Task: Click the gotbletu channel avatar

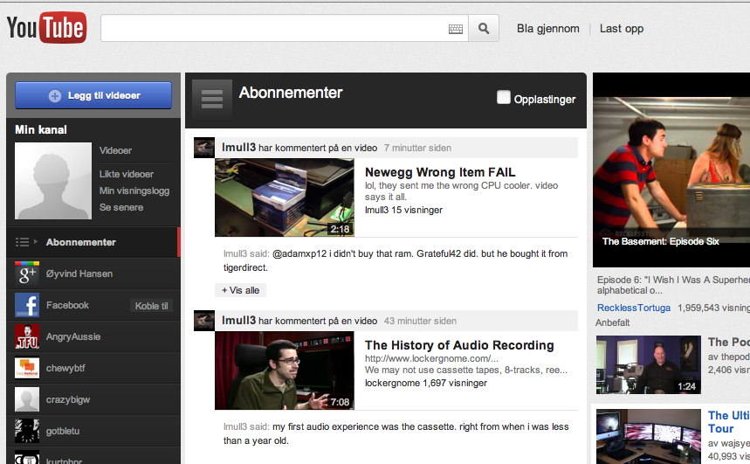Action: (x=27, y=431)
